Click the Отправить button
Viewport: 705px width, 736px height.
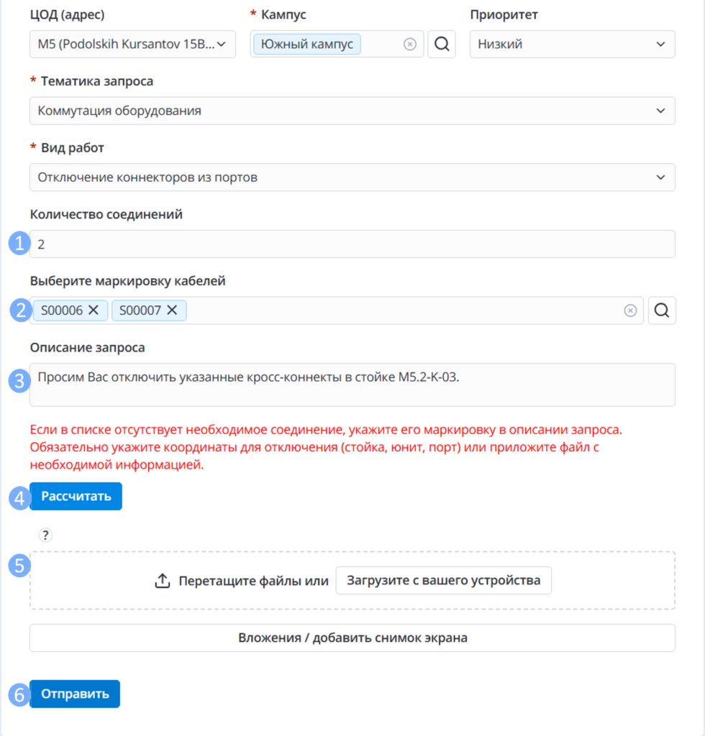75,694
